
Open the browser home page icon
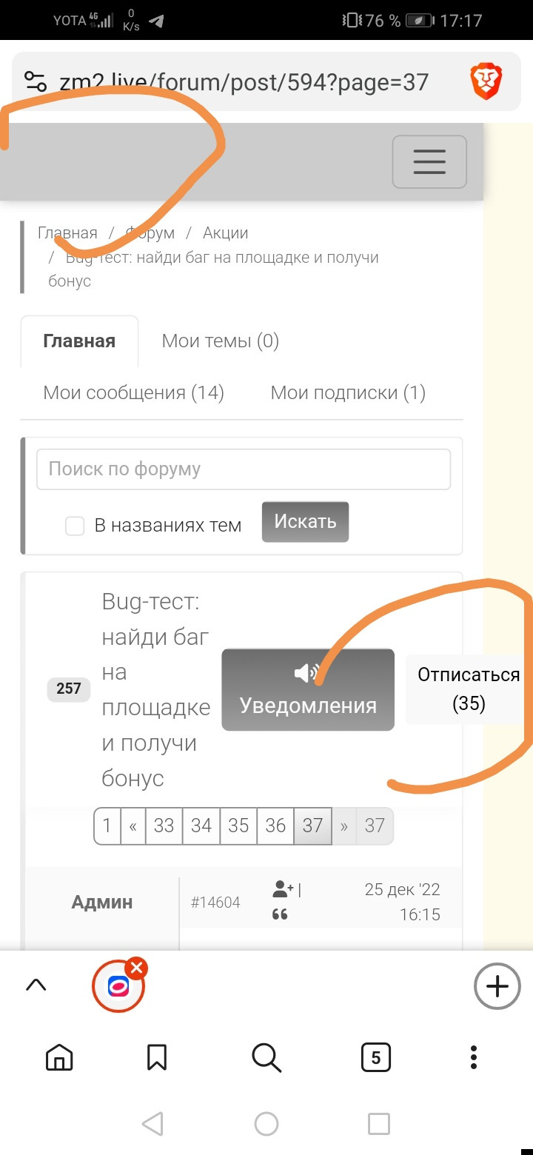click(59, 1058)
